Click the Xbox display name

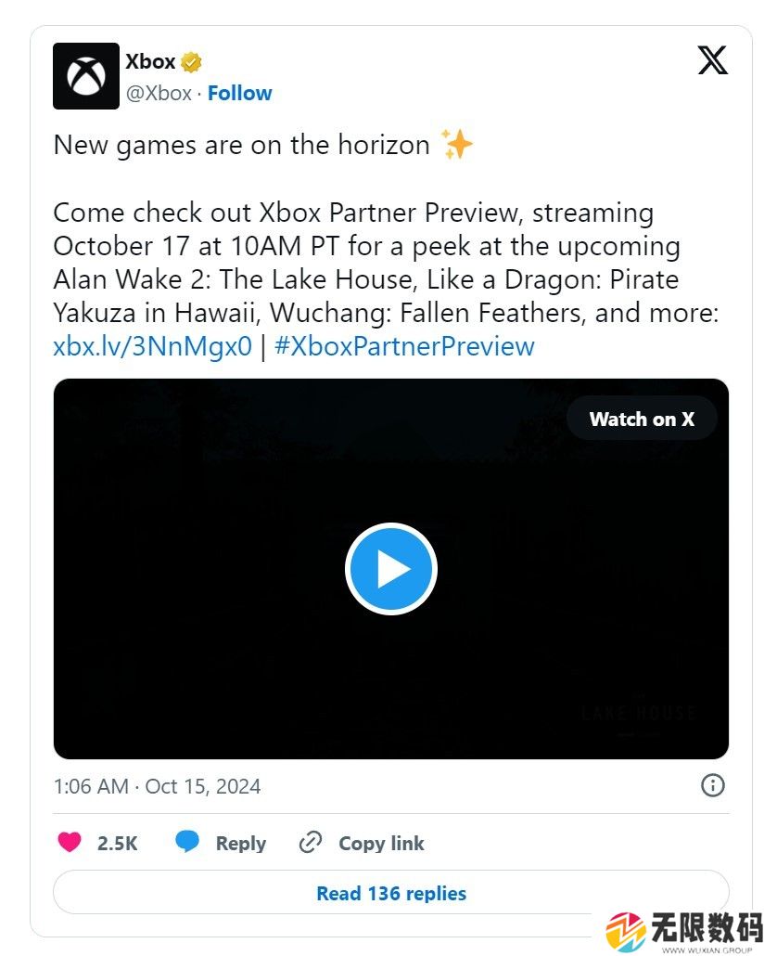coord(150,62)
